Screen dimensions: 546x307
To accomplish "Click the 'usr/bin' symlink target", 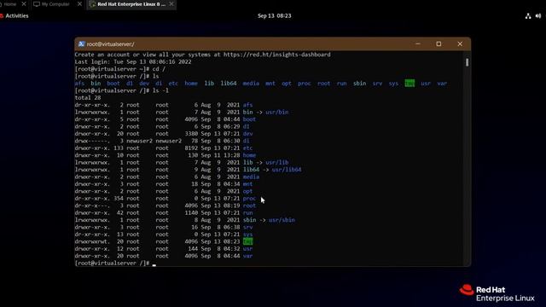I will [276, 112].
